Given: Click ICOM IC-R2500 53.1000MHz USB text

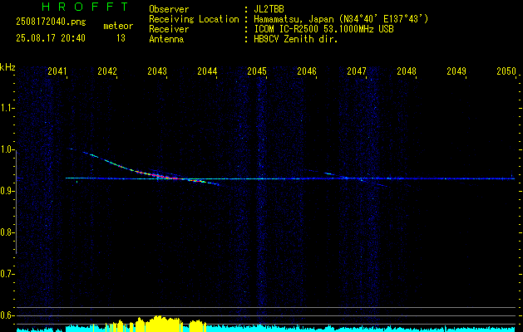Looking at the screenshot, I should [323, 29].
